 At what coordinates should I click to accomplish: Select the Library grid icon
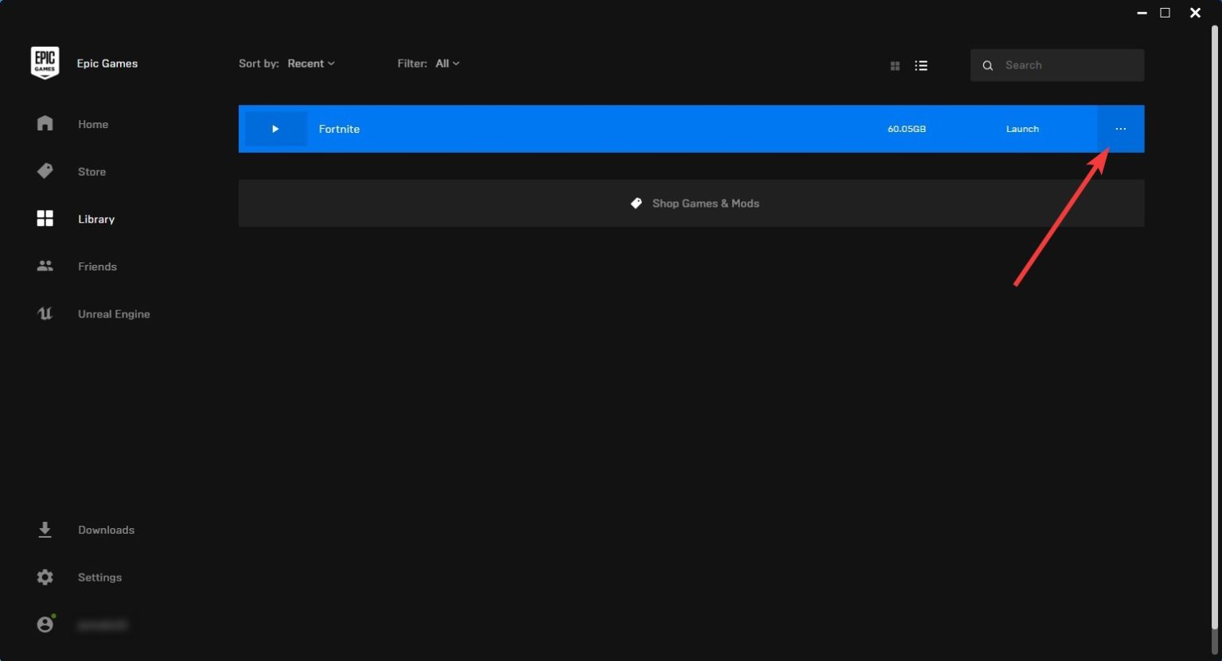tap(45, 219)
